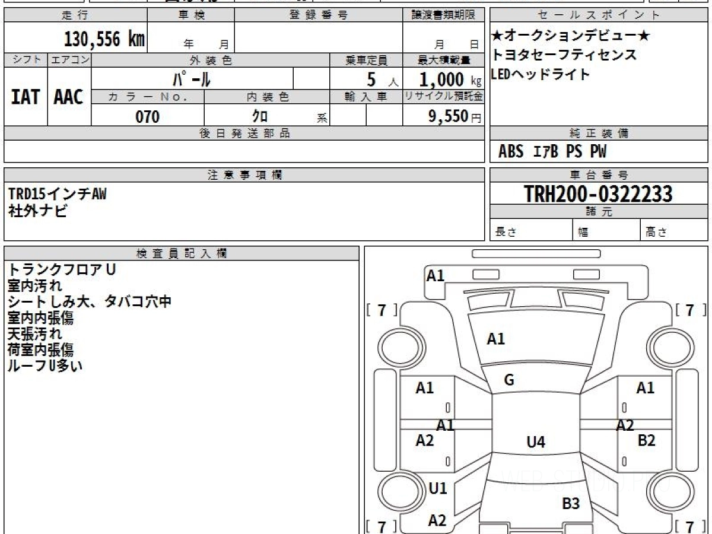
Task: Click the 外装色 header
Action: [x=211, y=60]
